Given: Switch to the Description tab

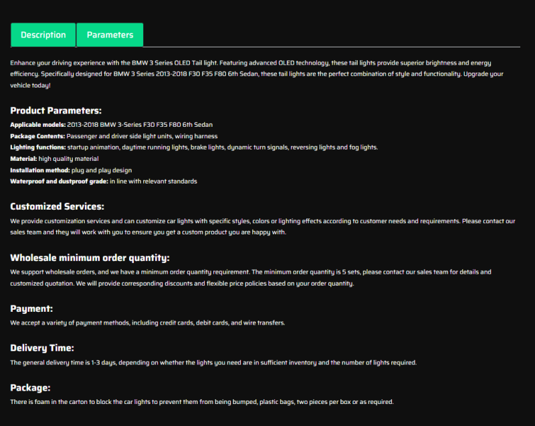Looking at the screenshot, I should coord(43,35).
